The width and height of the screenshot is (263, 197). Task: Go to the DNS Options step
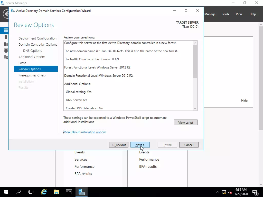pos(32,51)
